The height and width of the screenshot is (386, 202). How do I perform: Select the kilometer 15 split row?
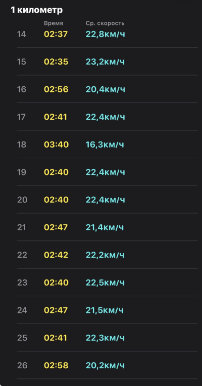pos(107,61)
